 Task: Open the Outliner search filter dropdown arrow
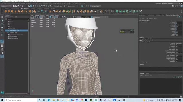click(28, 19)
